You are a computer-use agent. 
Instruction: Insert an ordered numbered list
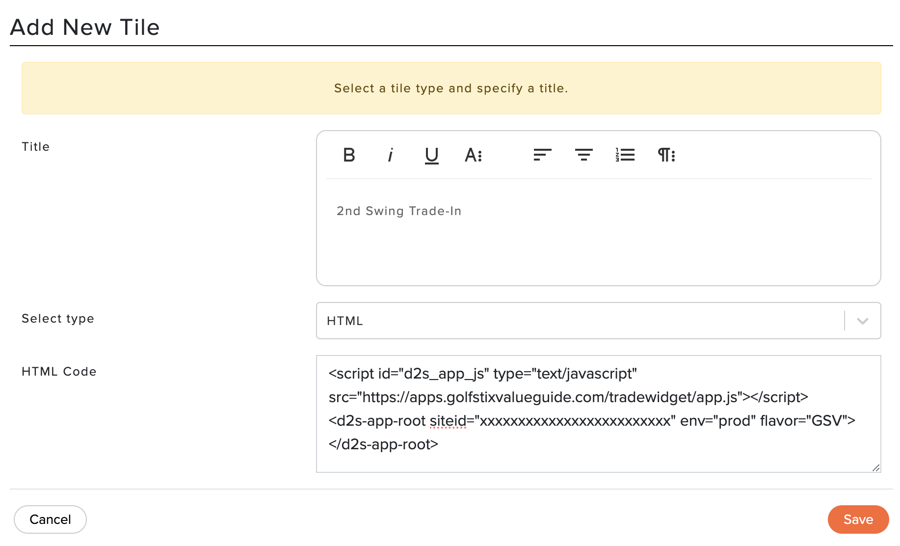click(625, 155)
